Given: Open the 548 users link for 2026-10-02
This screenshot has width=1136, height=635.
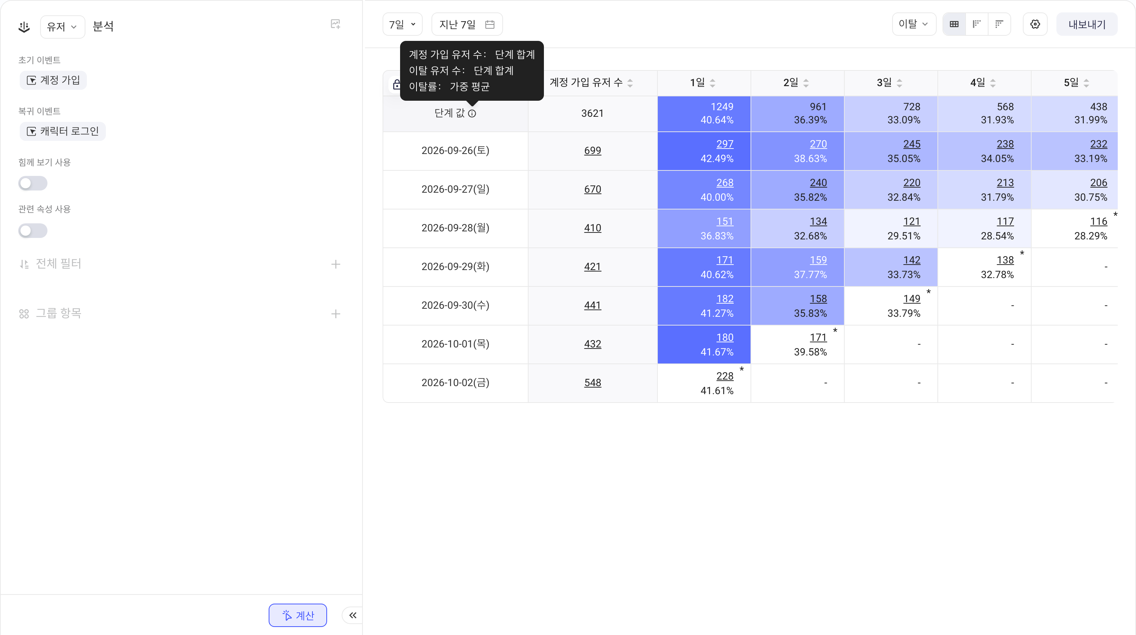Looking at the screenshot, I should (592, 383).
